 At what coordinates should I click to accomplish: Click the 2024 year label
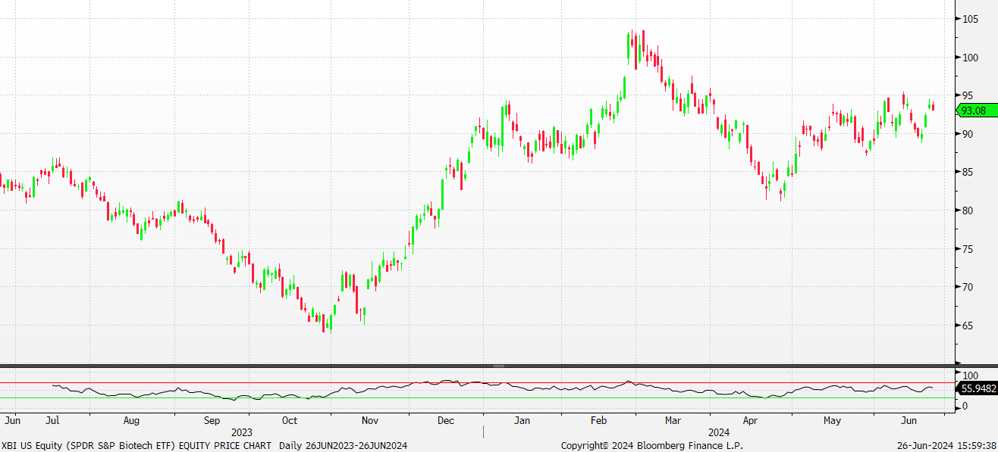point(719,432)
